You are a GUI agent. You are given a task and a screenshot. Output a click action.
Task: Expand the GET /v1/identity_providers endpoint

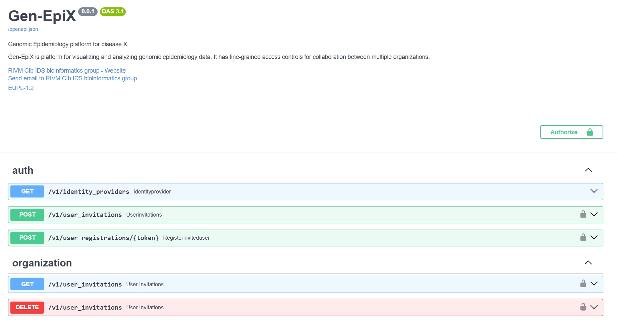click(x=594, y=191)
